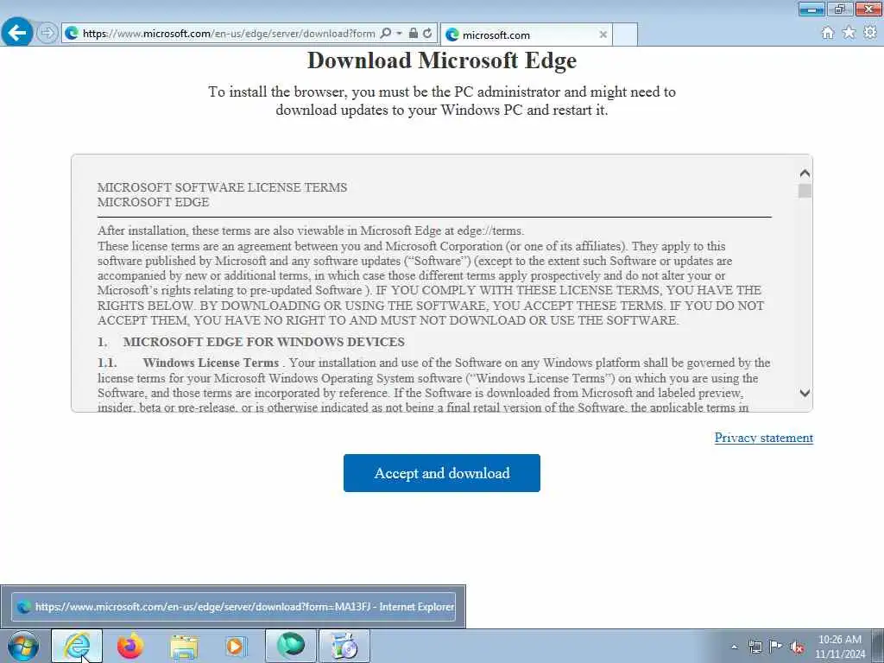Minimize the Internet Explorer window
884x663 pixels.
[x=811, y=9]
